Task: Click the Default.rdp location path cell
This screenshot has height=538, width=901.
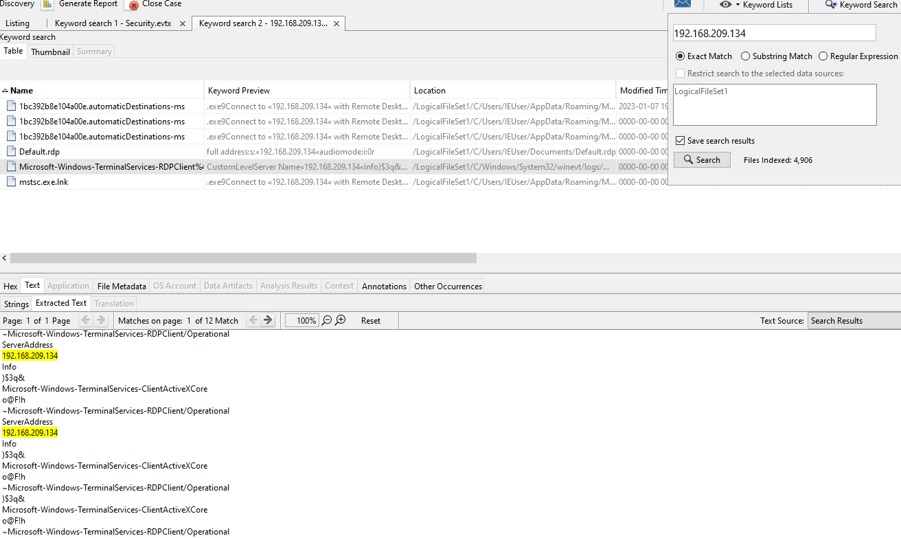Action: [x=513, y=152]
